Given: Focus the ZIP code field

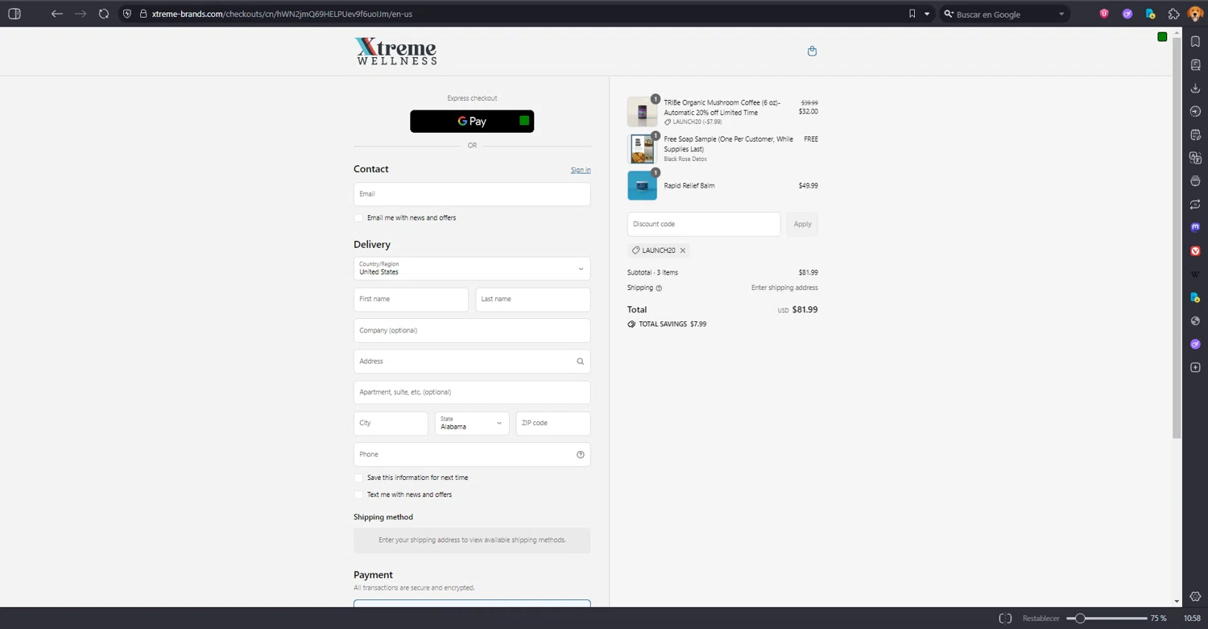Looking at the screenshot, I should pos(553,423).
